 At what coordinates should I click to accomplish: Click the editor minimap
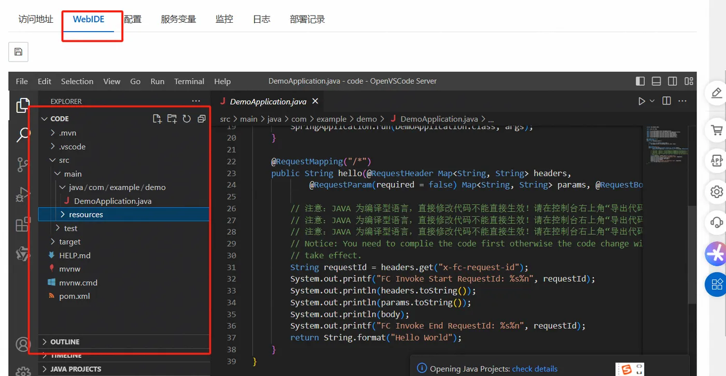tap(666, 145)
